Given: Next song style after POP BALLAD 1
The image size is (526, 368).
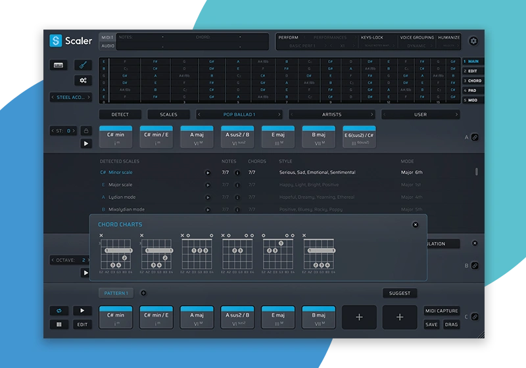Looking at the screenshot, I should pos(279,114).
